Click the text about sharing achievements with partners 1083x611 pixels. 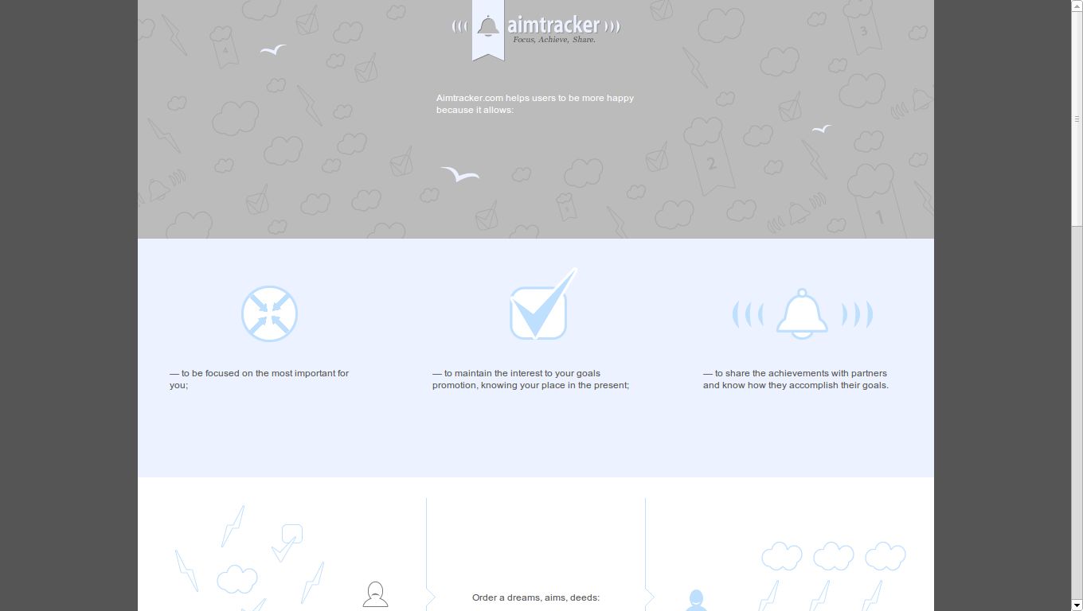pyautogui.click(x=795, y=379)
